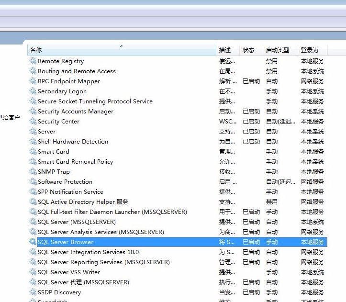Select Secure Socket Tunneling Protocol Service name

[95, 101]
